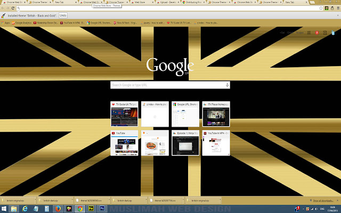The image size is (341, 213).
Task: Open Adobe Fireworks from the taskbar
Action: [91, 209]
